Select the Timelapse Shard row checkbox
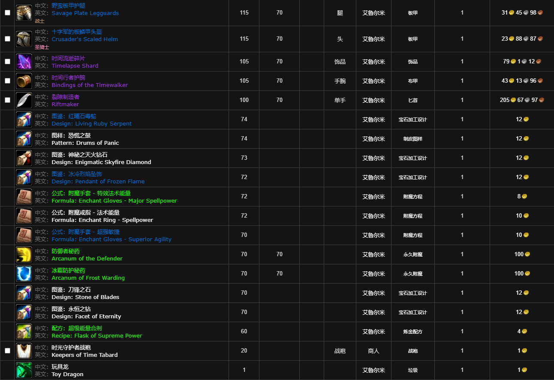The image size is (554, 380). coord(7,61)
